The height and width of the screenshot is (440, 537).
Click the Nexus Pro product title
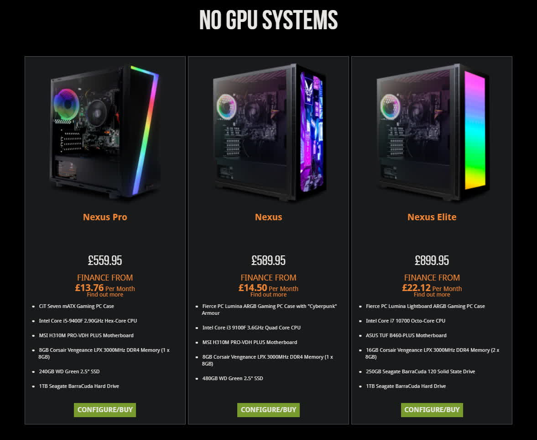(105, 217)
